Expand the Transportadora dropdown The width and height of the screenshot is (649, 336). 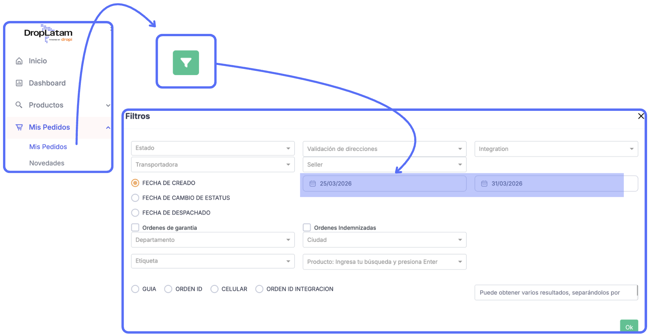pyautogui.click(x=212, y=165)
